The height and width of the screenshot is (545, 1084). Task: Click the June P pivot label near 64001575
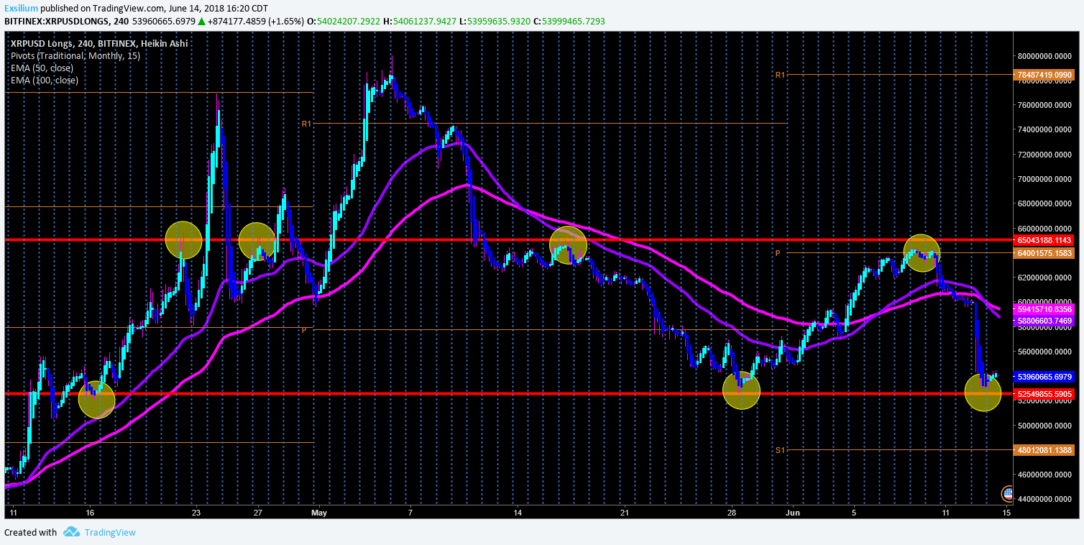click(777, 253)
